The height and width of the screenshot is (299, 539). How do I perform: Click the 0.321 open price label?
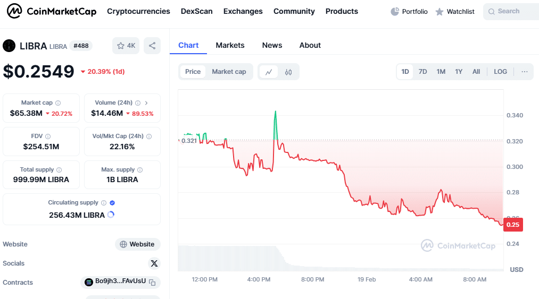pyautogui.click(x=189, y=141)
